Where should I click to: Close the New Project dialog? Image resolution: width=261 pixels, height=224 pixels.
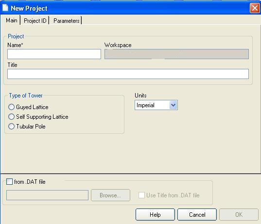pos(255,8)
